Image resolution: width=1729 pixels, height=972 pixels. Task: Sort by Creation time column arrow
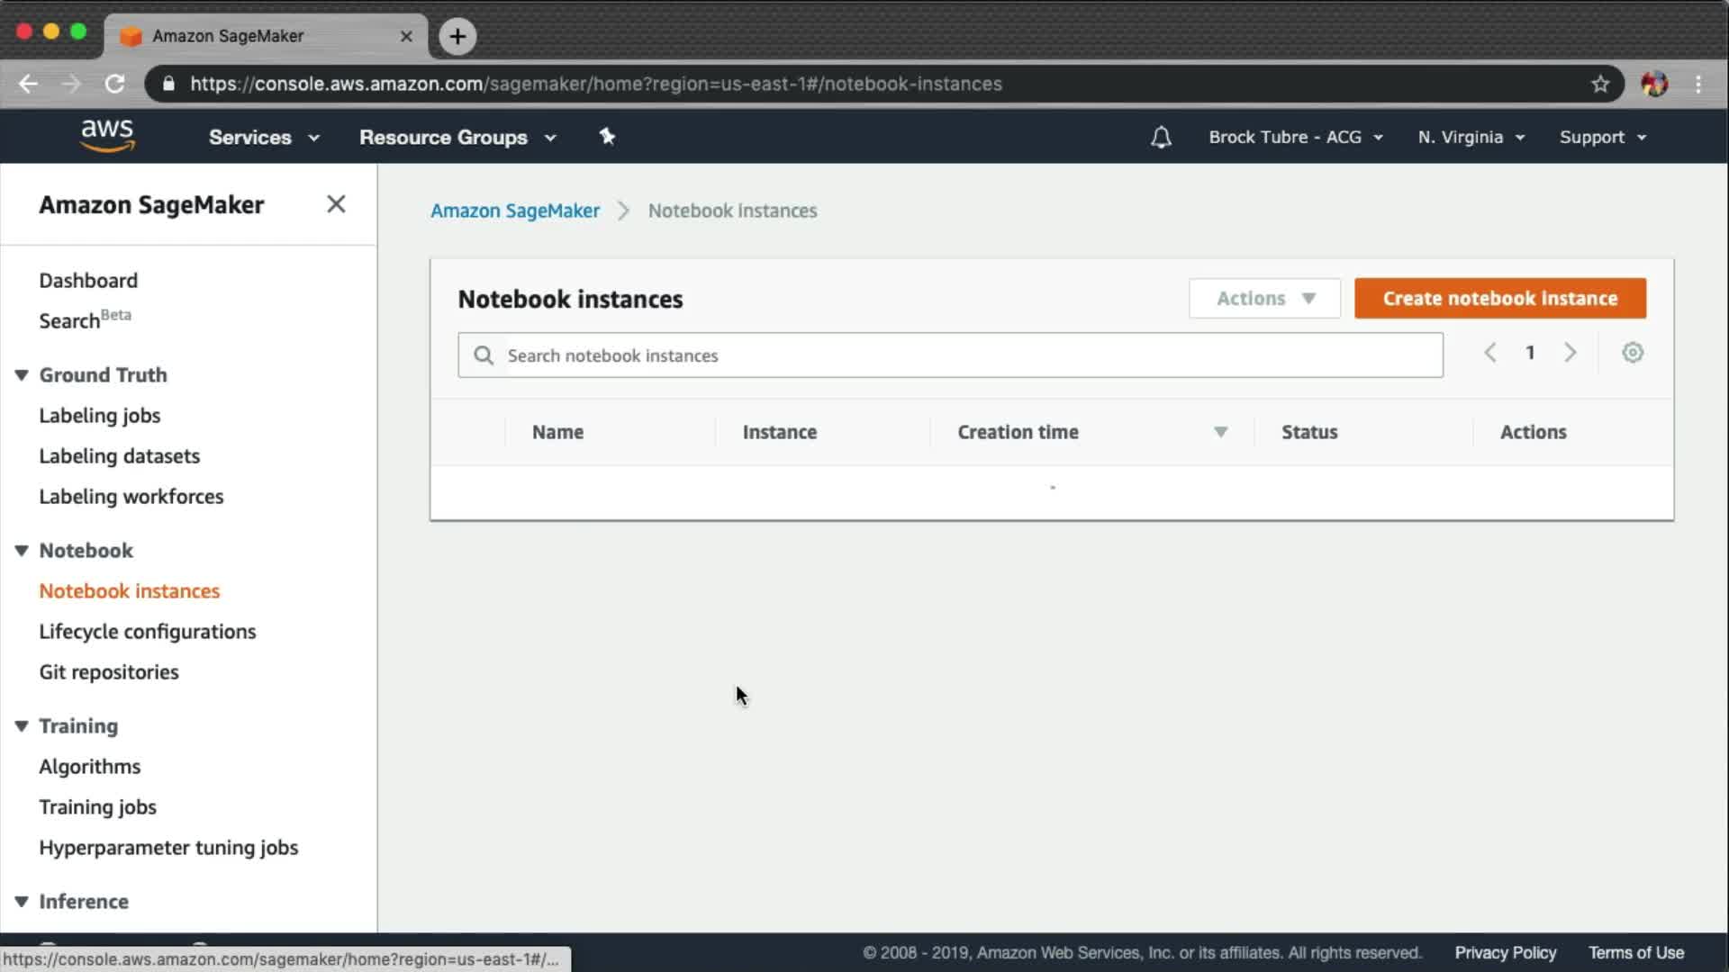(1220, 432)
